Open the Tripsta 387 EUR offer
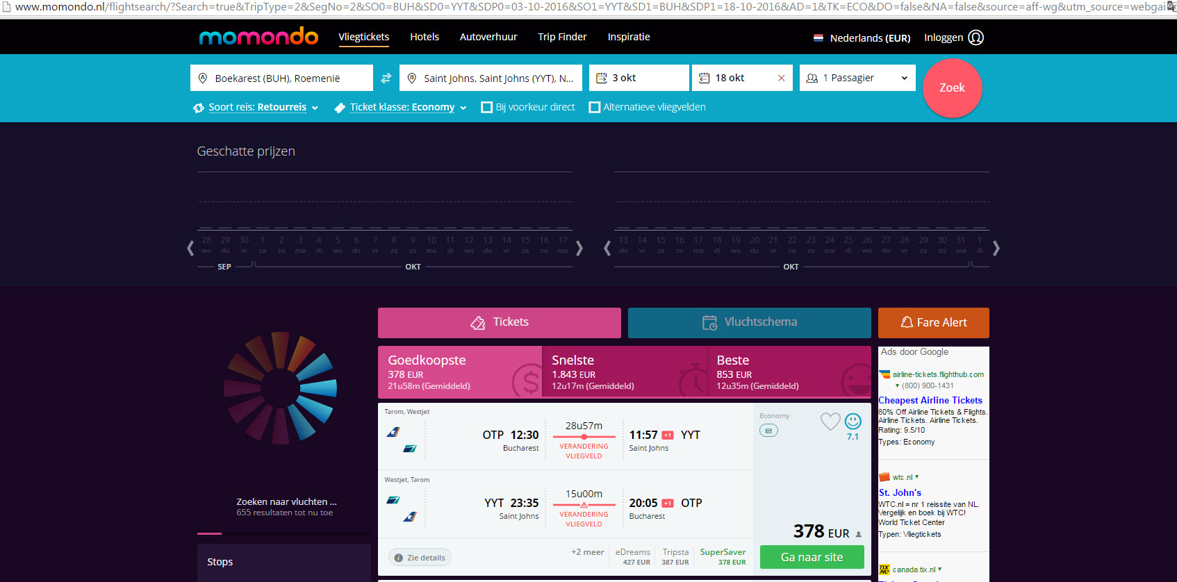 [675, 557]
